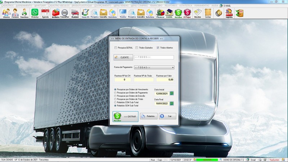Screen dimensions: 288x162
Task: Open the Agenda calendar icon
Action: click(x=45, y=13)
